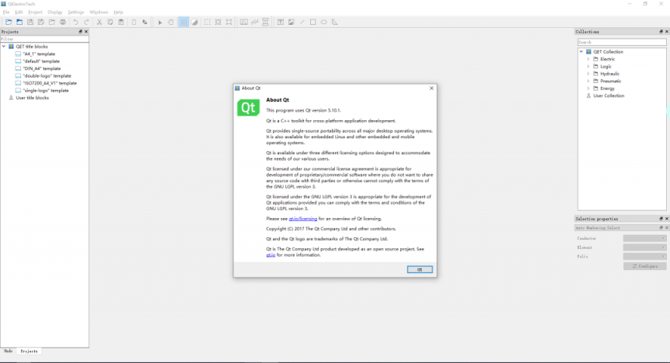Click the Collections search field

pyautogui.click(x=620, y=42)
